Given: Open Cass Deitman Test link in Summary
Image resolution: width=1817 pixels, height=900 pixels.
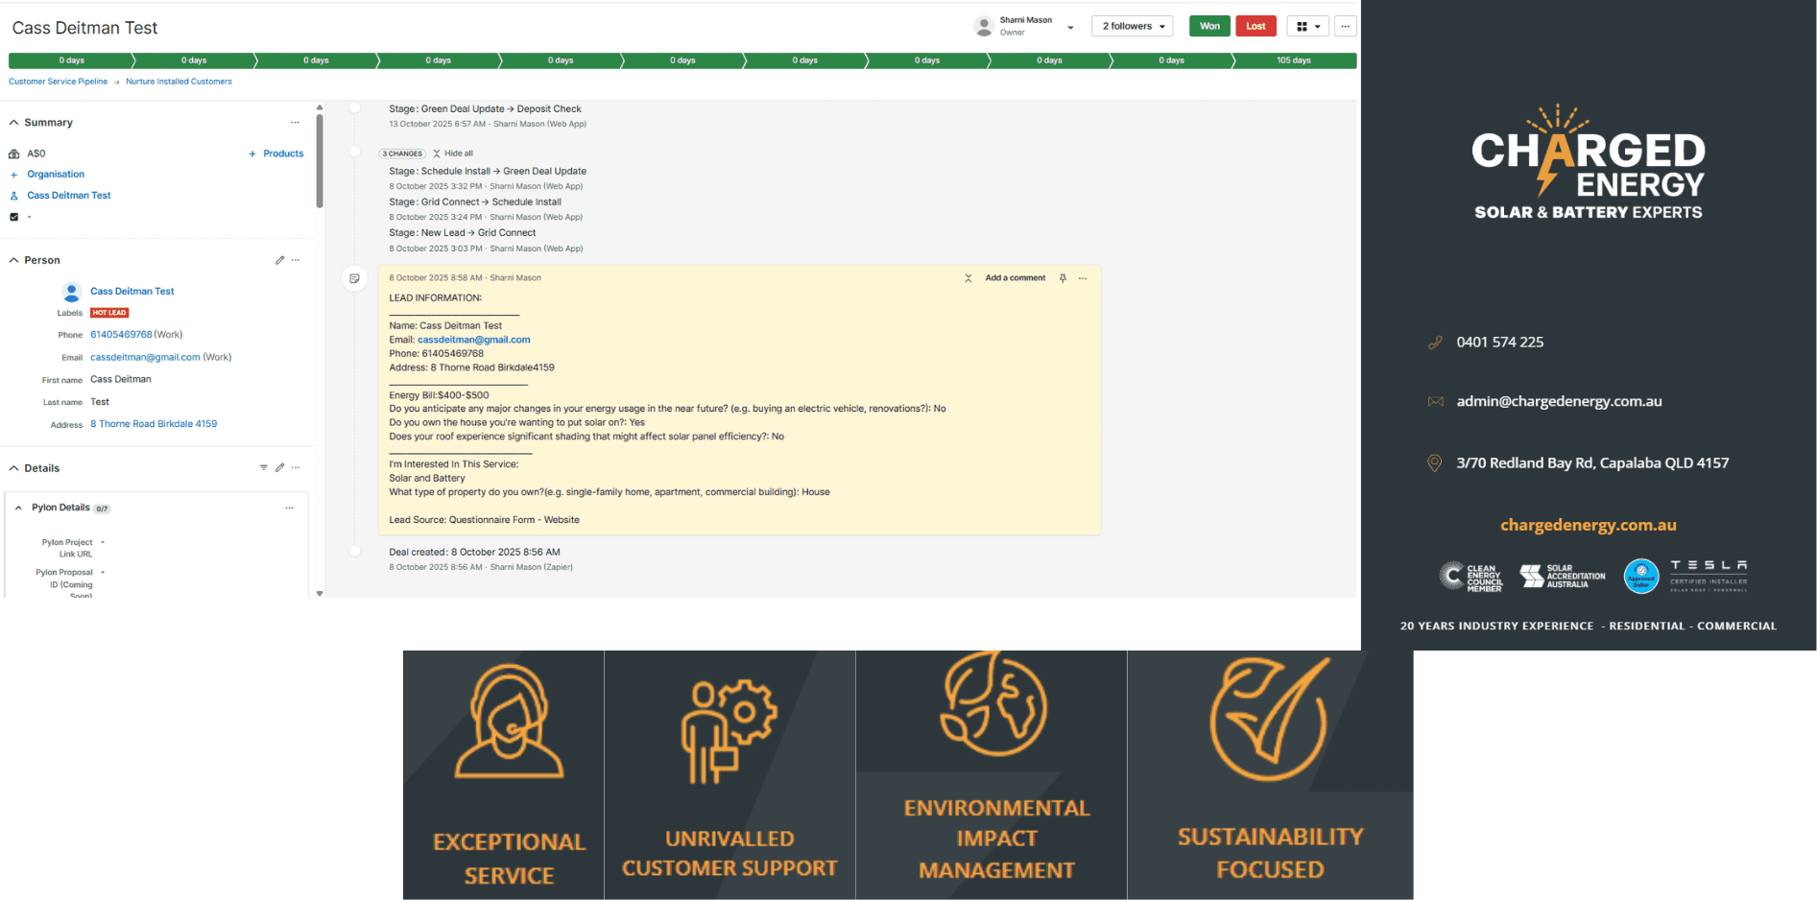Looking at the screenshot, I should 69,196.
